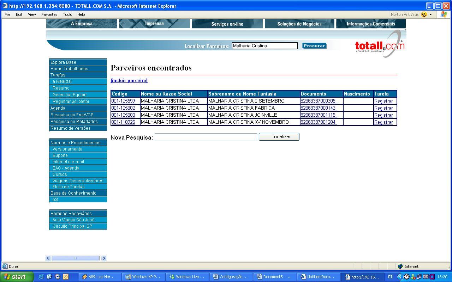Open the Imprensa navigation tab

(x=154, y=24)
